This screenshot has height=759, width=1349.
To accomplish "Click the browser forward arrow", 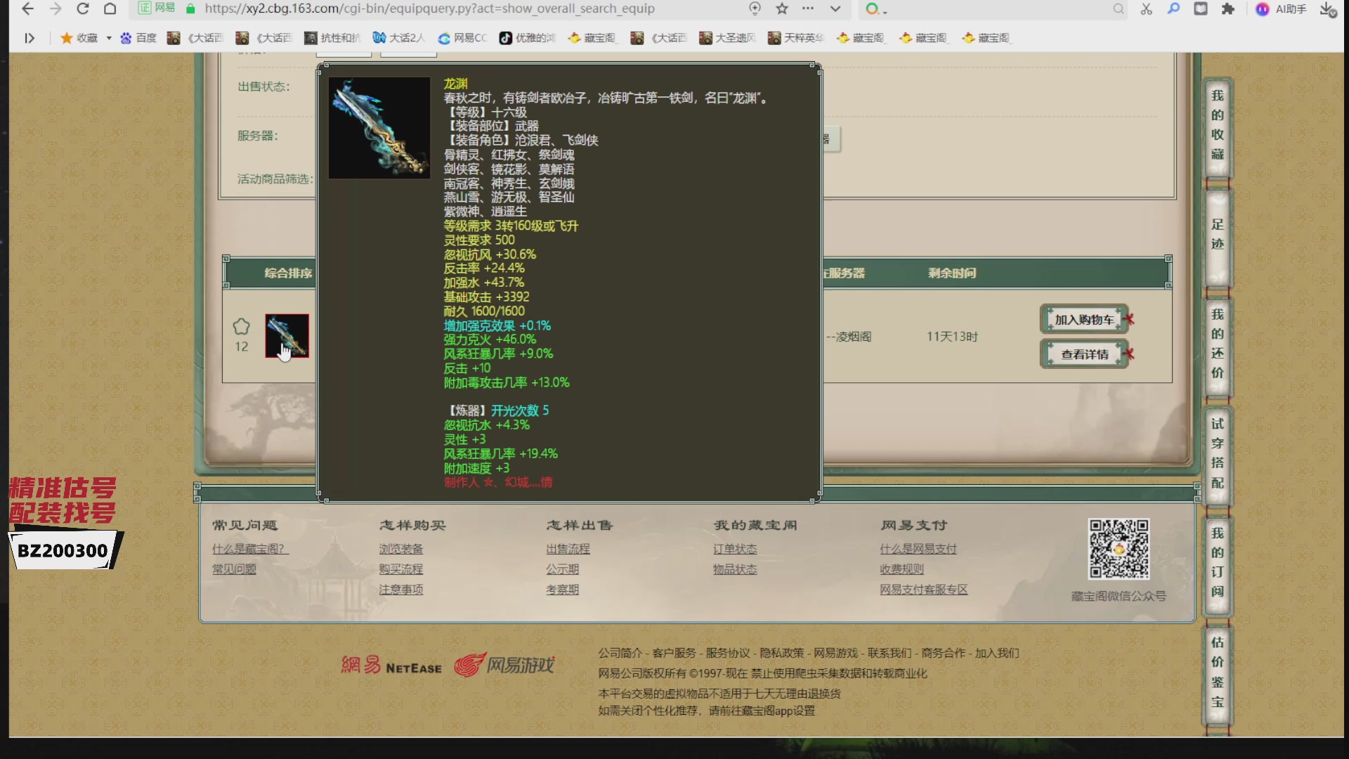I will tap(56, 9).
